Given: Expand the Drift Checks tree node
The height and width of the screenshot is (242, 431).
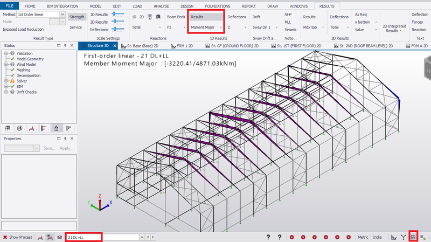Looking at the screenshot, I should point(6,92).
